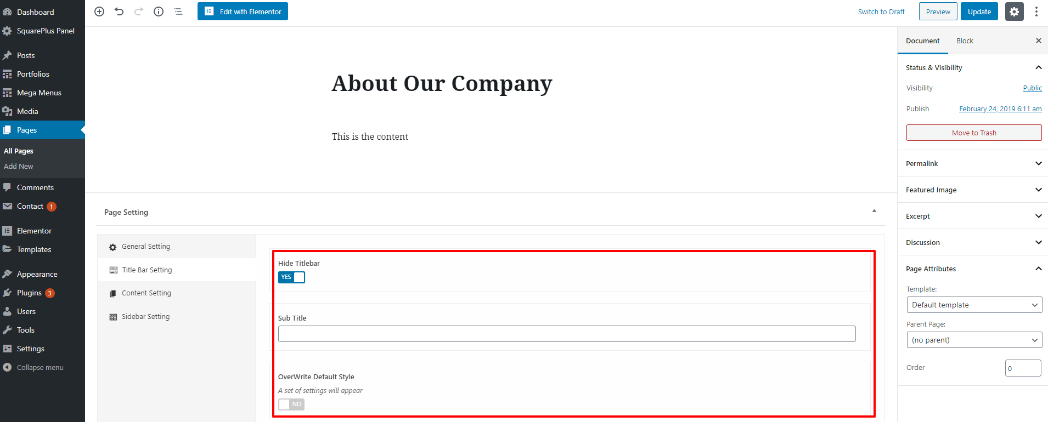Open the content structure info

pos(158,11)
